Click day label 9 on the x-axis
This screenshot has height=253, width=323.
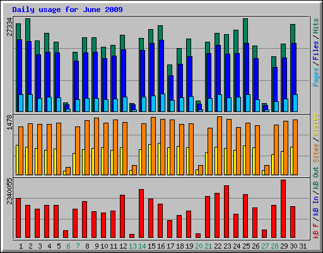97,246
